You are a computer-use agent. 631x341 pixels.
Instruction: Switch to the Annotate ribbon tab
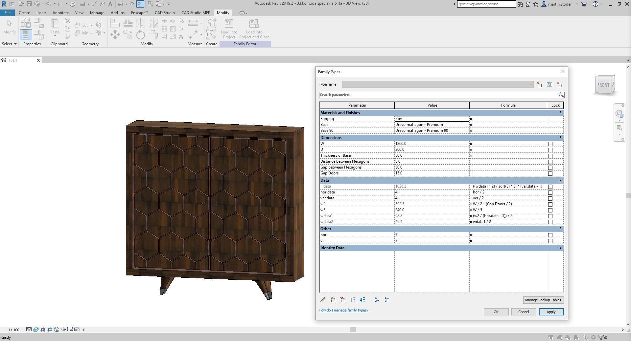click(60, 12)
